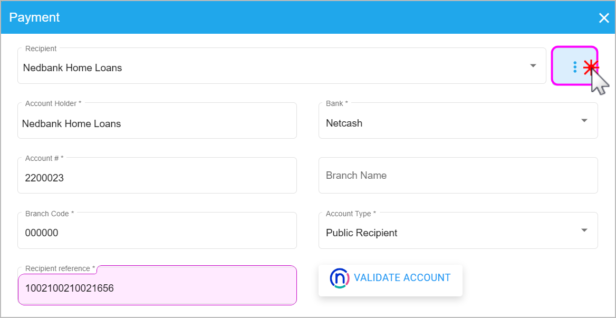Close the Payment dialog
The width and height of the screenshot is (616, 318).
pos(604,18)
